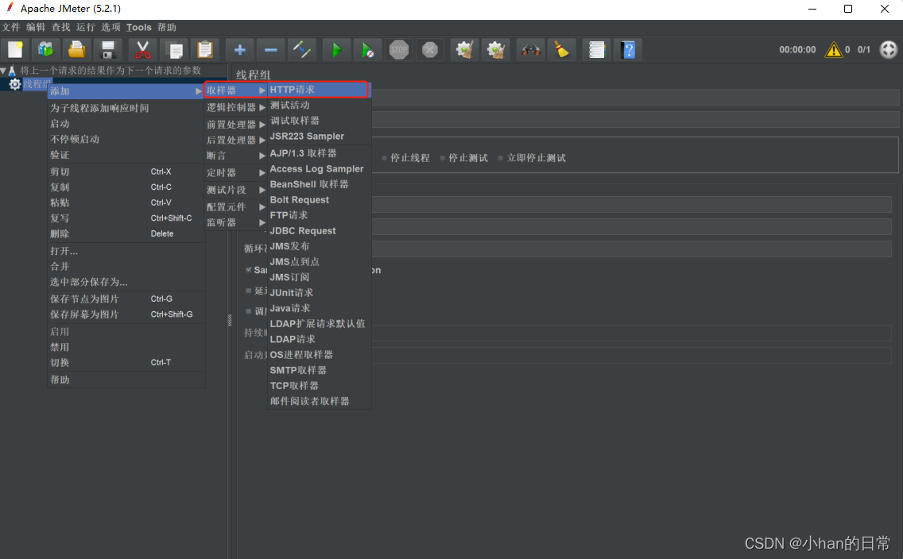The image size is (903, 559).
Task: Expand the 配置元件 submenu
Action: [235, 207]
